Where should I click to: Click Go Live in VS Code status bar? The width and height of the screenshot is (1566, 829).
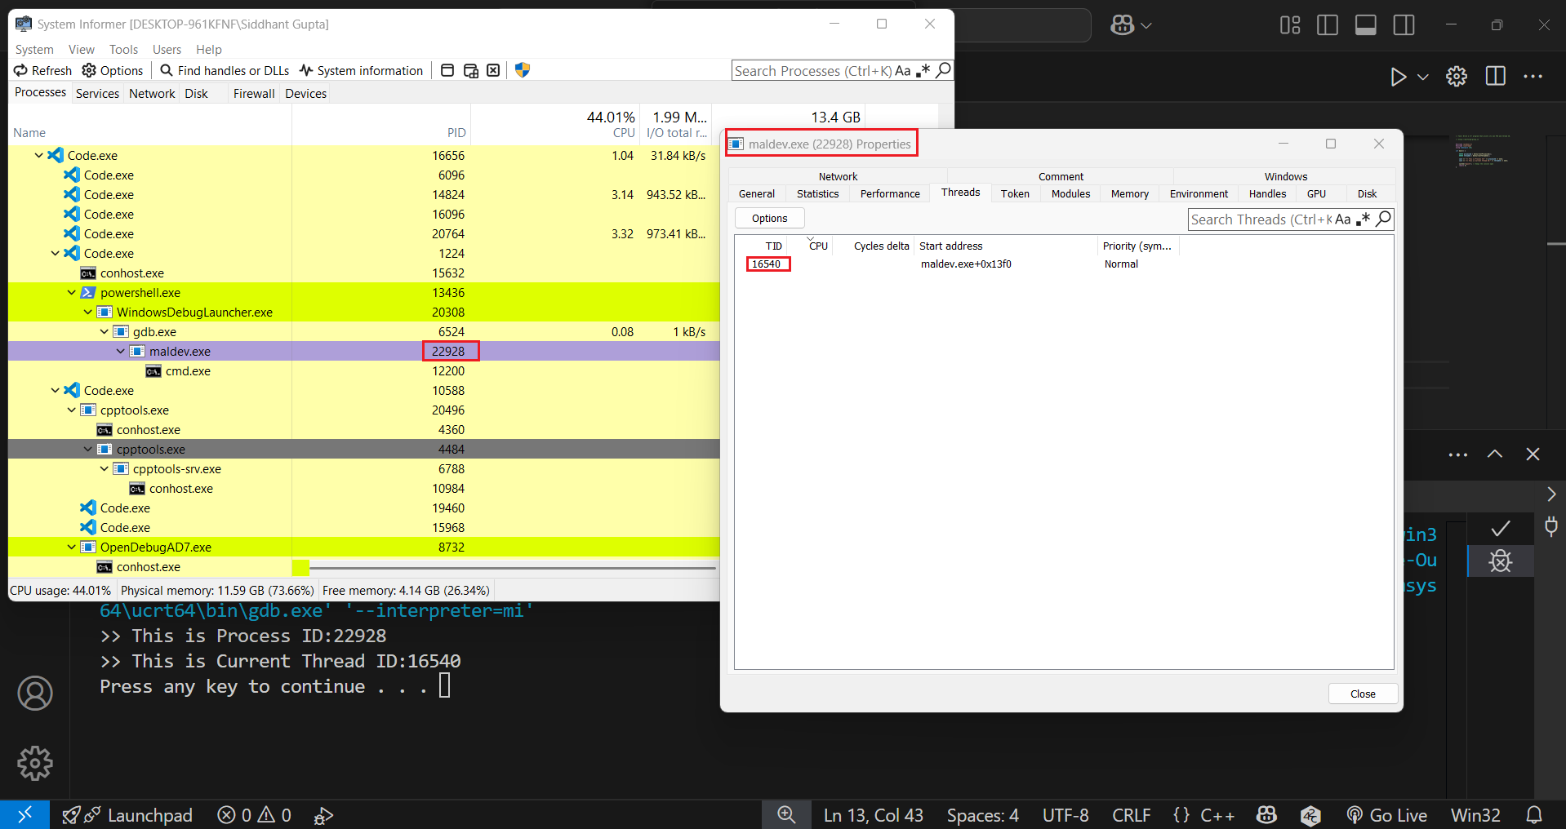click(1387, 815)
